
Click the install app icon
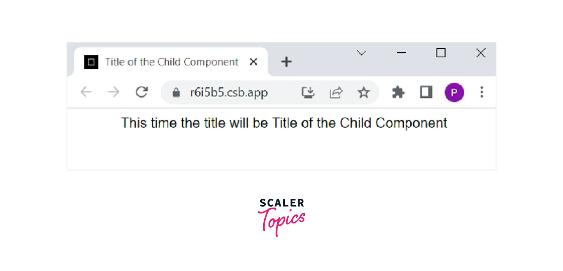(308, 92)
